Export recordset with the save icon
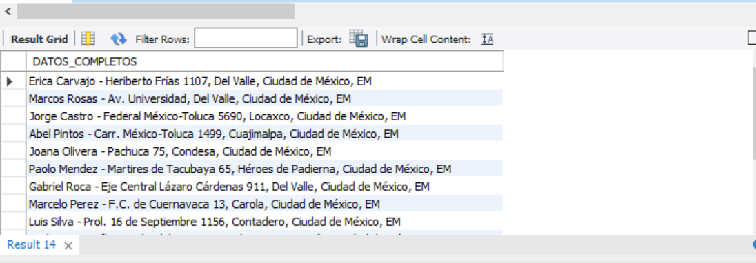The height and width of the screenshot is (263, 756). tap(358, 39)
